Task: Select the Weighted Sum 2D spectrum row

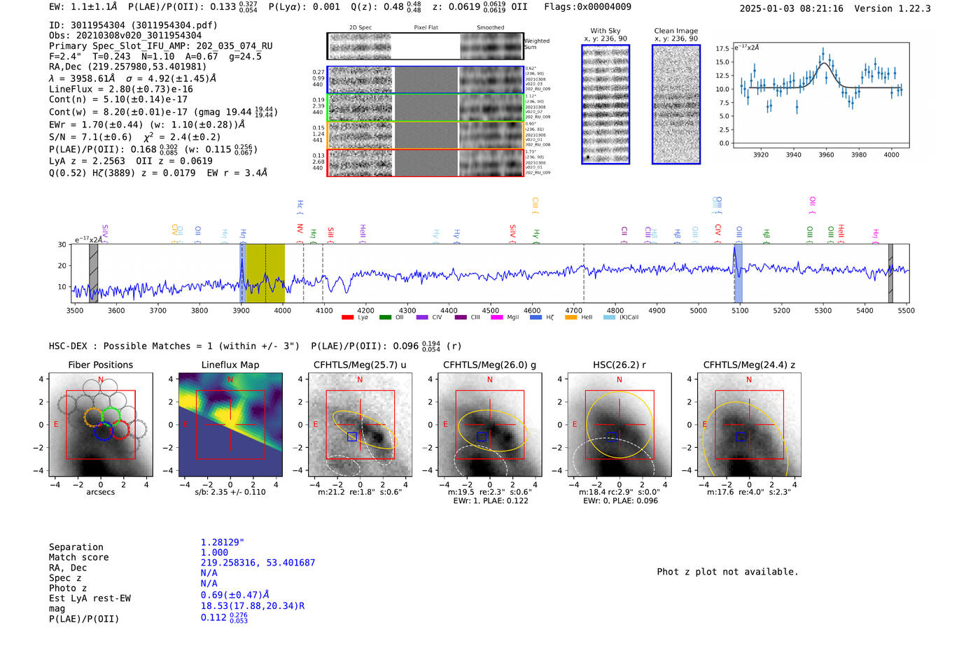Action: coord(425,46)
